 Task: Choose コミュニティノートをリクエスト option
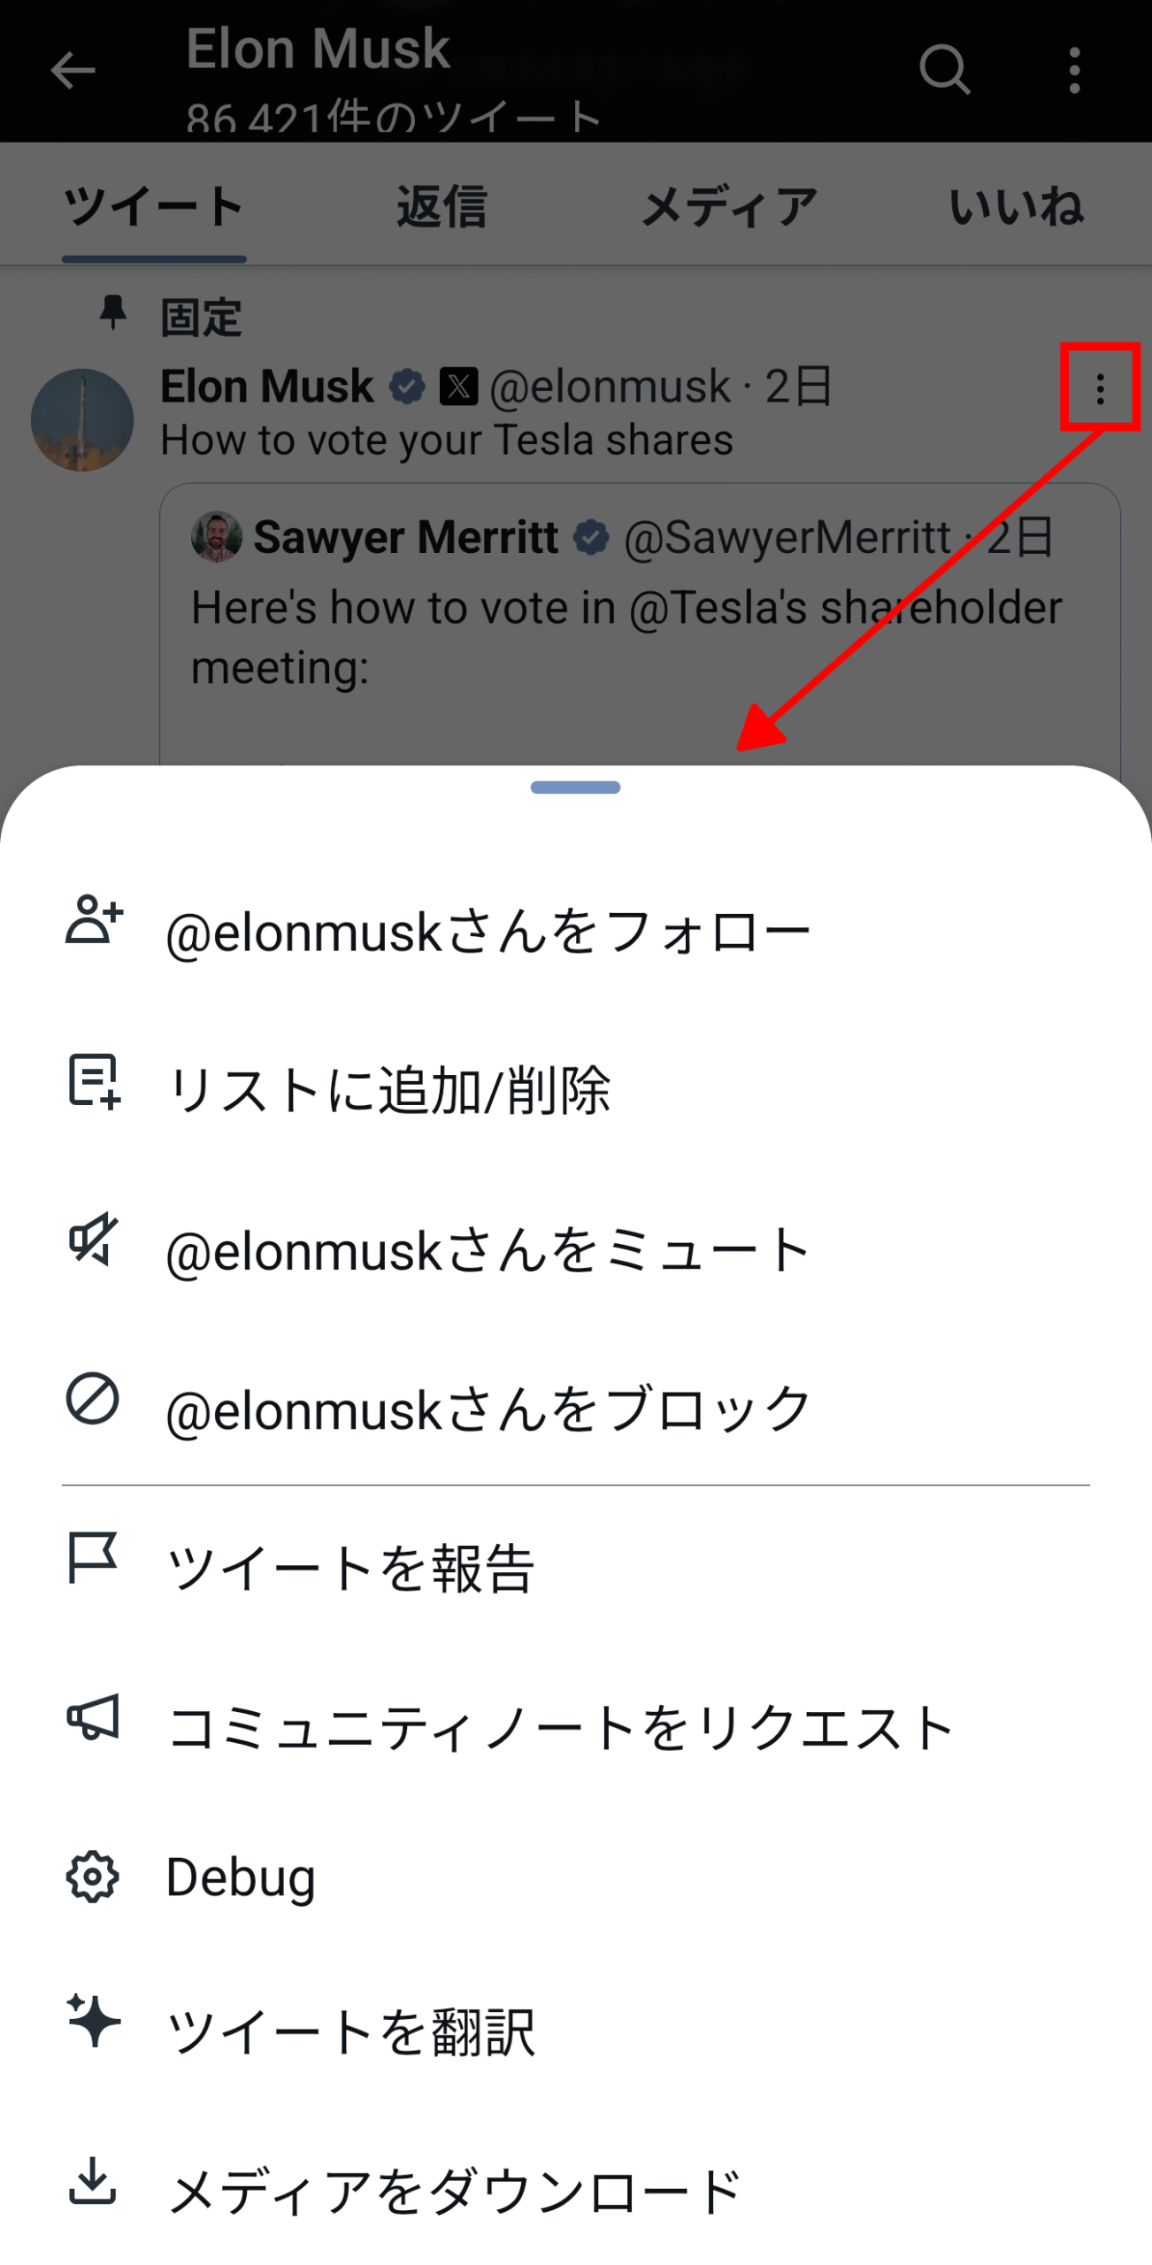tap(561, 1727)
